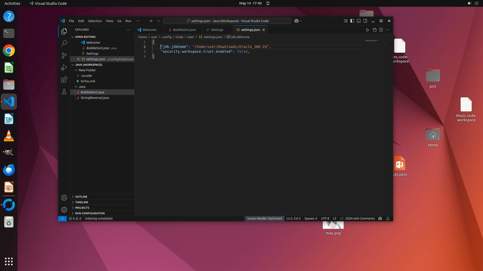Toggle the secondary side bar layout button
The height and width of the screenshot is (271, 483).
click(x=365, y=21)
